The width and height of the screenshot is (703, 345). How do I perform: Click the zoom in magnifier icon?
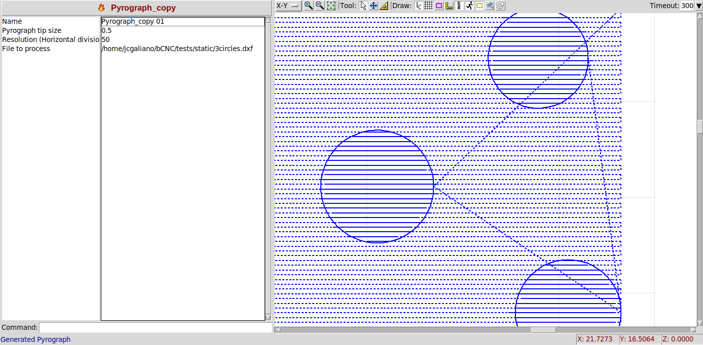(308, 6)
